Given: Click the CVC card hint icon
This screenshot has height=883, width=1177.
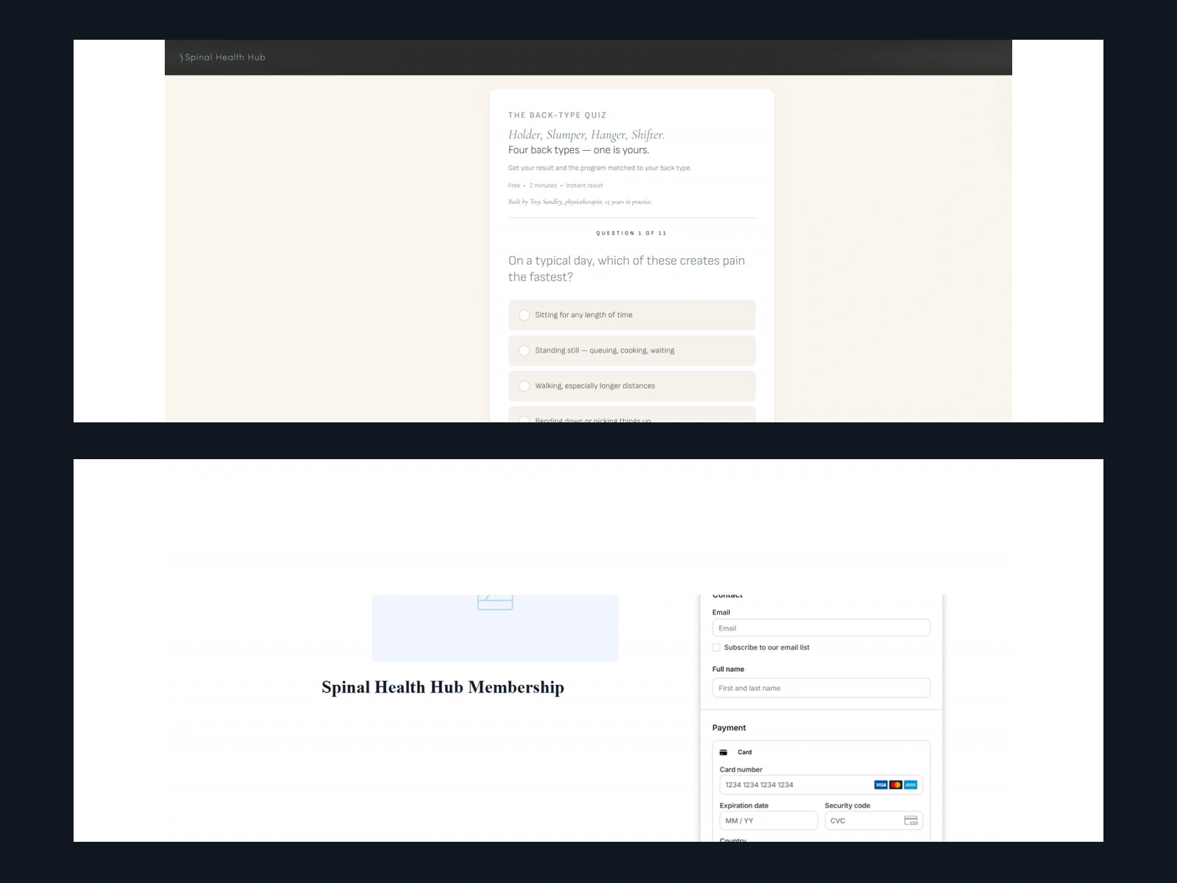Looking at the screenshot, I should [x=911, y=820].
